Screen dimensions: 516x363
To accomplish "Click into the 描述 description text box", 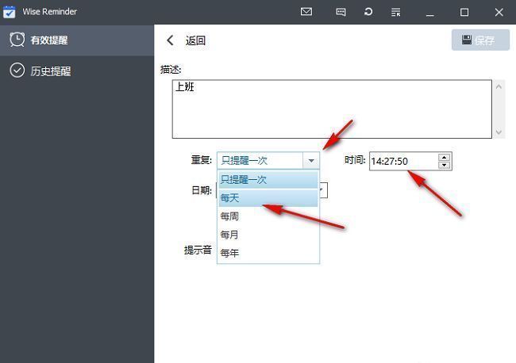I will click(x=332, y=109).
